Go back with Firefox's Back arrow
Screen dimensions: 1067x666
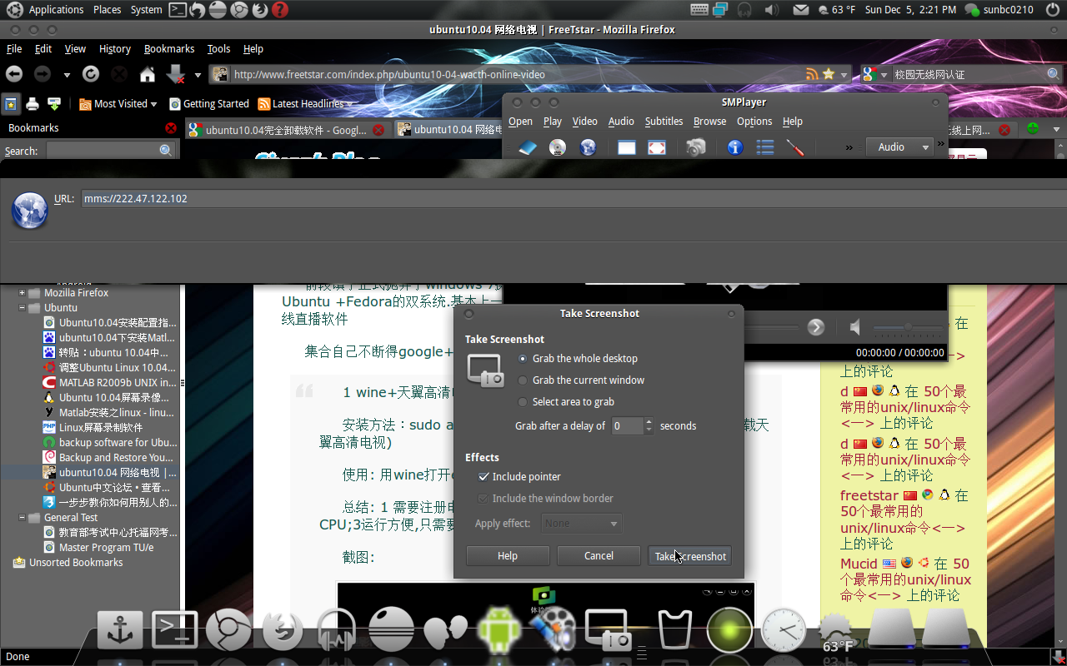[14, 74]
